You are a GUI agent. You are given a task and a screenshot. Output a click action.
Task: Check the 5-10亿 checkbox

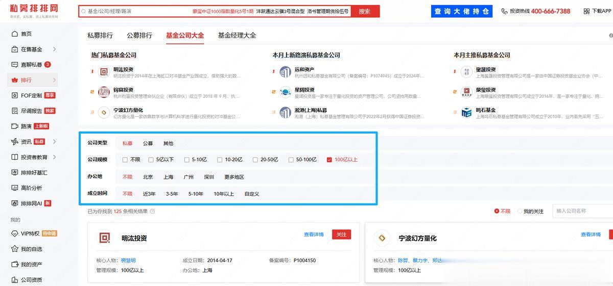click(186, 160)
